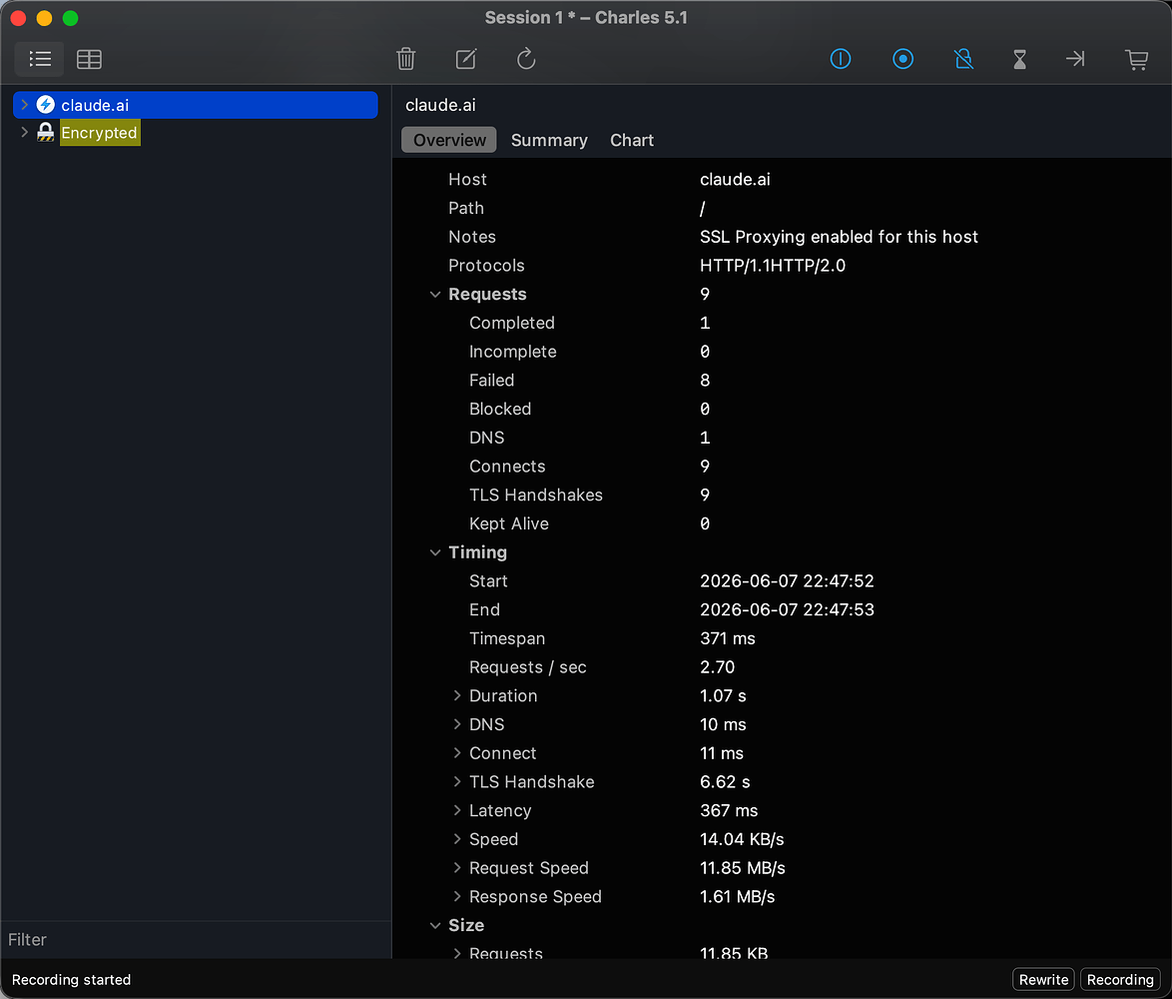Click the Encrypted padlock icon
The image size is (1172, 999).
46,132
